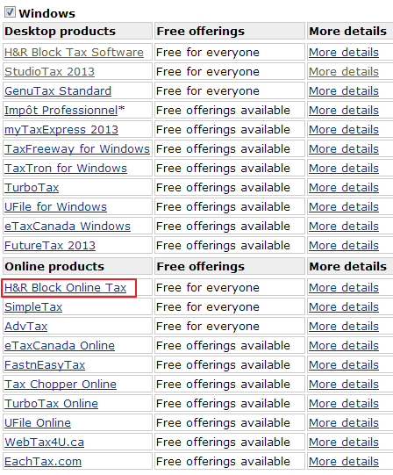Open More details for SimpleTax
This screenshot has height=475, width=393.
point(344,307)
